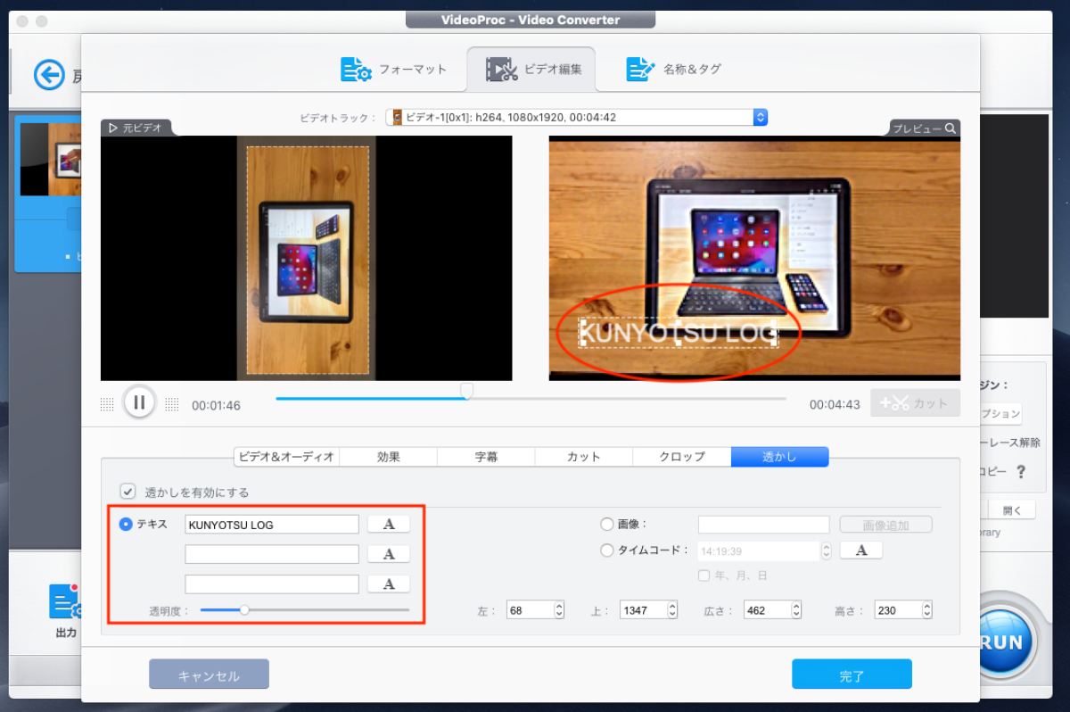Click the stepper arrows of the 上 field

coord(671,610)
